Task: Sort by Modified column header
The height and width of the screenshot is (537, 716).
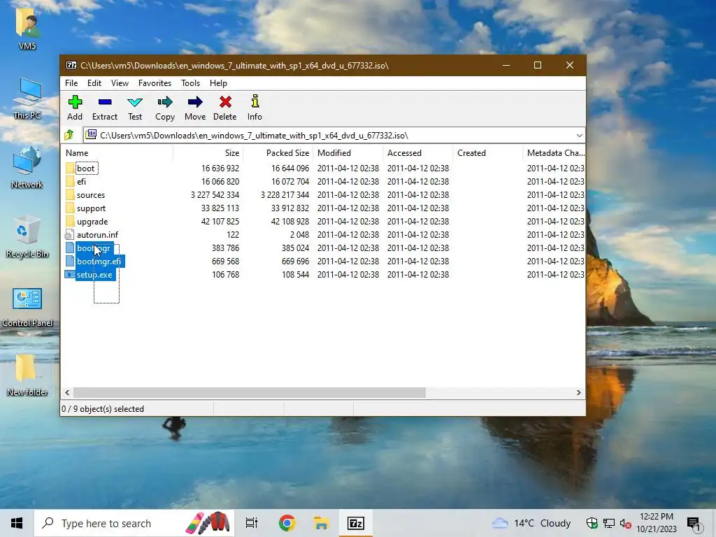Action: (348, 153)
